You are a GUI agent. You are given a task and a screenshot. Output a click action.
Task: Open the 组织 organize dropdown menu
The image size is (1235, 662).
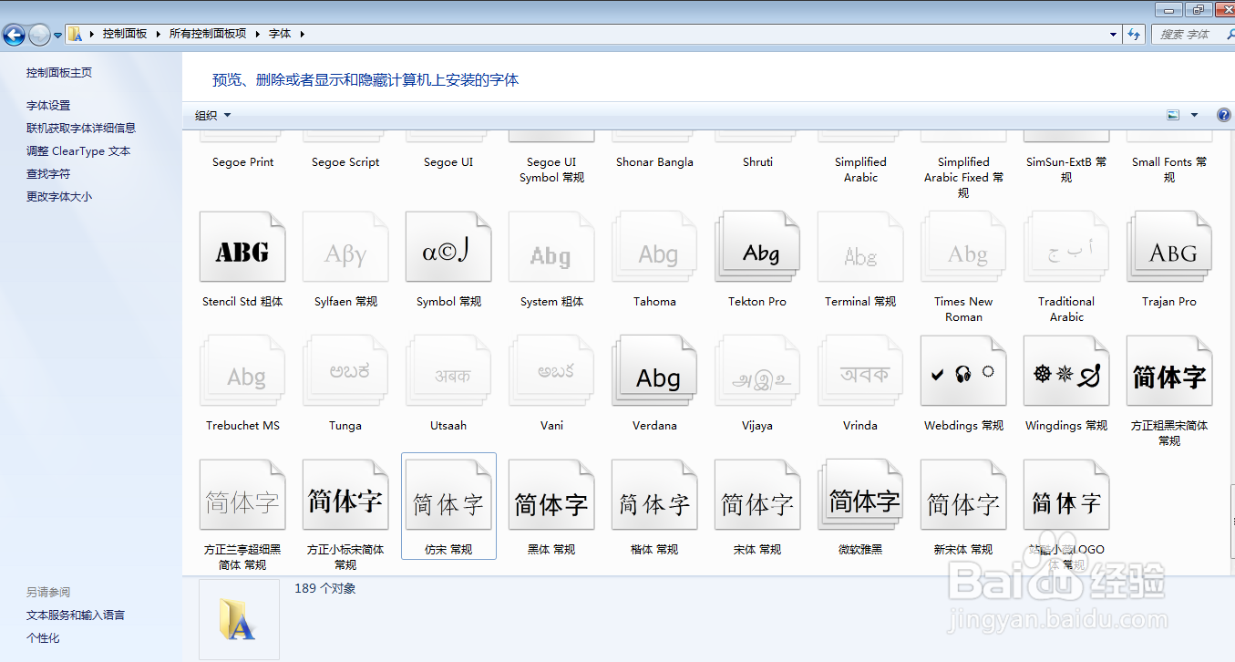click(213, 115)
